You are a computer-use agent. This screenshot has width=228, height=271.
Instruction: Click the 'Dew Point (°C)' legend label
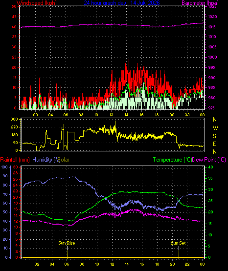pyautogui.click(x=209, y=160)
